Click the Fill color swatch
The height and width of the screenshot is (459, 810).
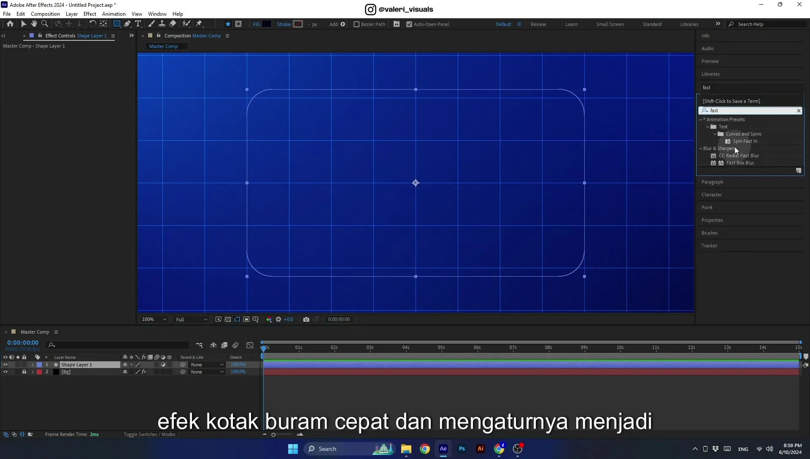click(267, 24)
